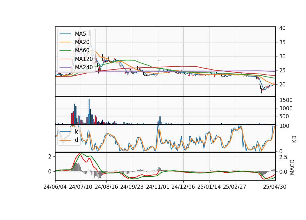Screen dimensions: 306x220
Task: Click the red MA120 legend line sample
Action: click(x=65, y=59)
